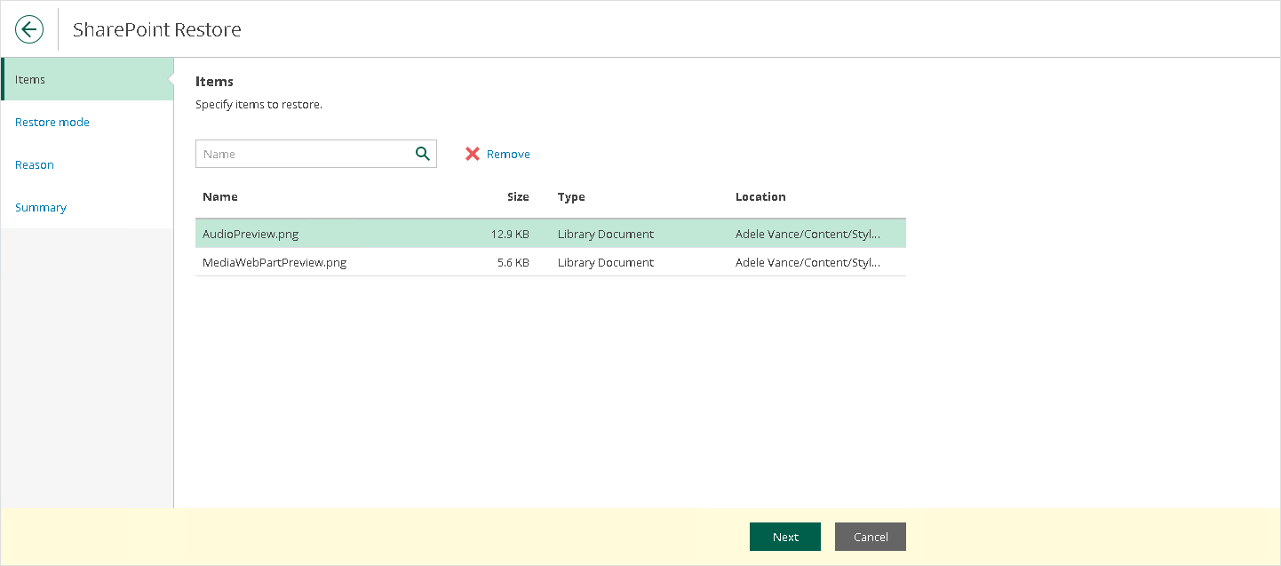This screenshot has width=1281, height=566.
Task: Sort by Location column header
Action: 760,196
